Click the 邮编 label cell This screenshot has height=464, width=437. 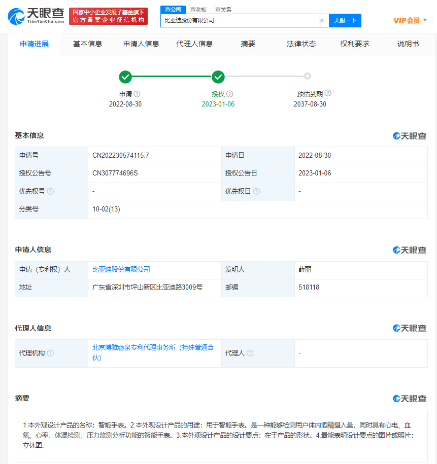[258, 288]
